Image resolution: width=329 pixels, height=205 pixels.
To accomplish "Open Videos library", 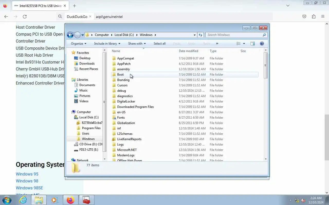I will [x=84, y=101].
